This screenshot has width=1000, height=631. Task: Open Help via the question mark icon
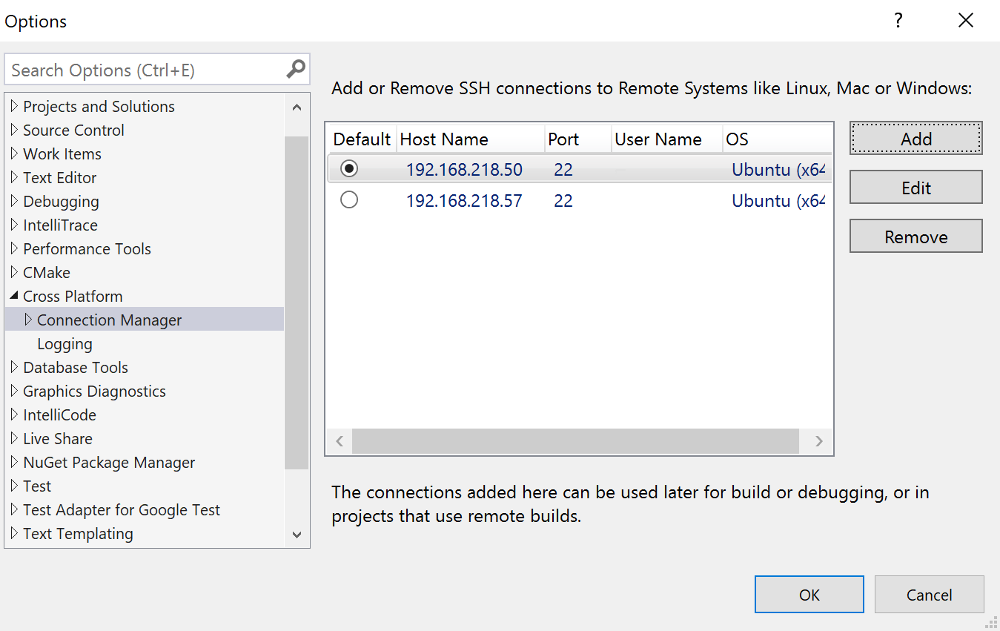tap(898, 20)
